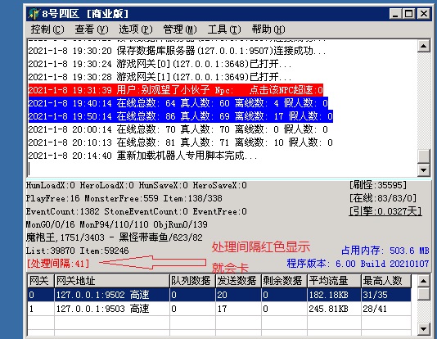Open the 查看(V) menu
Screen dimensions: 437x339
[92, 29]
